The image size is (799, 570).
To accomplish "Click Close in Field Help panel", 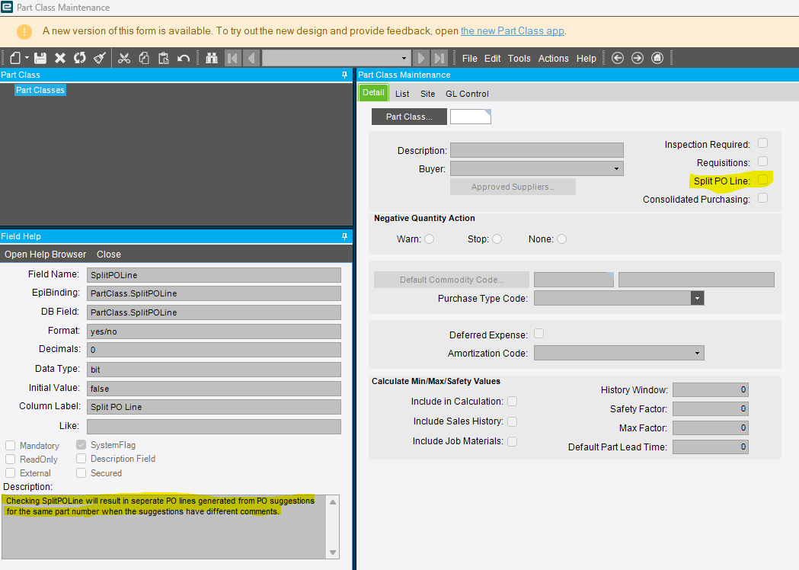I will pos(108,255).
